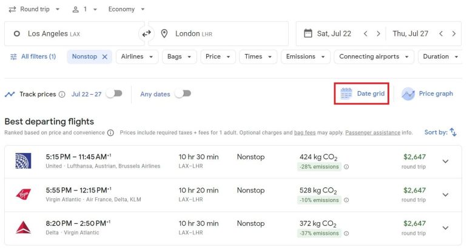This screenshot has width=467, height=250.
Task: Click emissions info icon on United flight
Action: click(346, 167)
